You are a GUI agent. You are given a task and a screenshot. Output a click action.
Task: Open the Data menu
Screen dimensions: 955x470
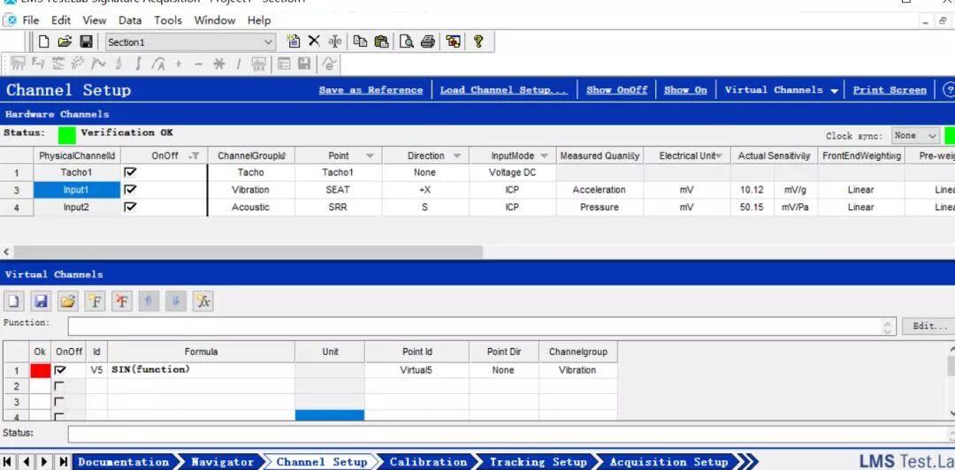click(130, 20)
